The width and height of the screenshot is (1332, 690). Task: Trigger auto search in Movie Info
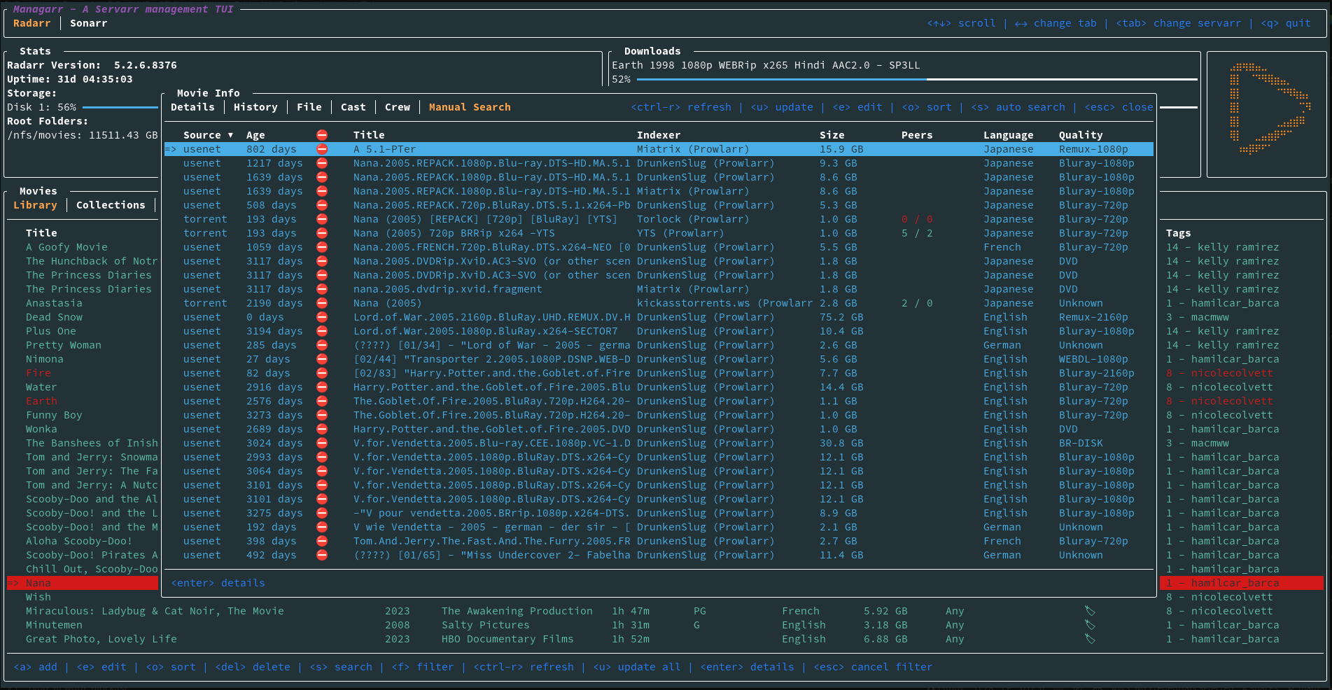pos(1018,107)
